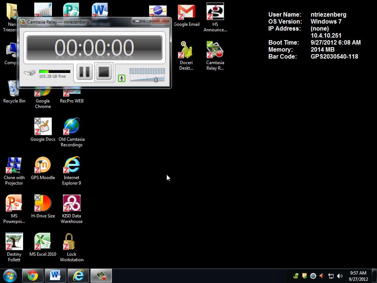Click the disk drive icon in Camtasia Relay
This screenshot has width=377, height=283.
coord(30,72)
